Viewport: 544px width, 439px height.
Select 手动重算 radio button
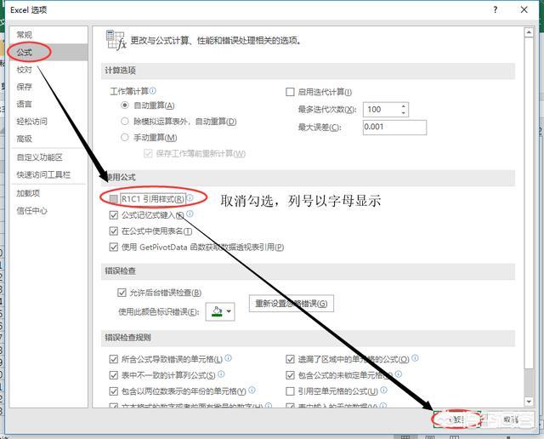125,137
